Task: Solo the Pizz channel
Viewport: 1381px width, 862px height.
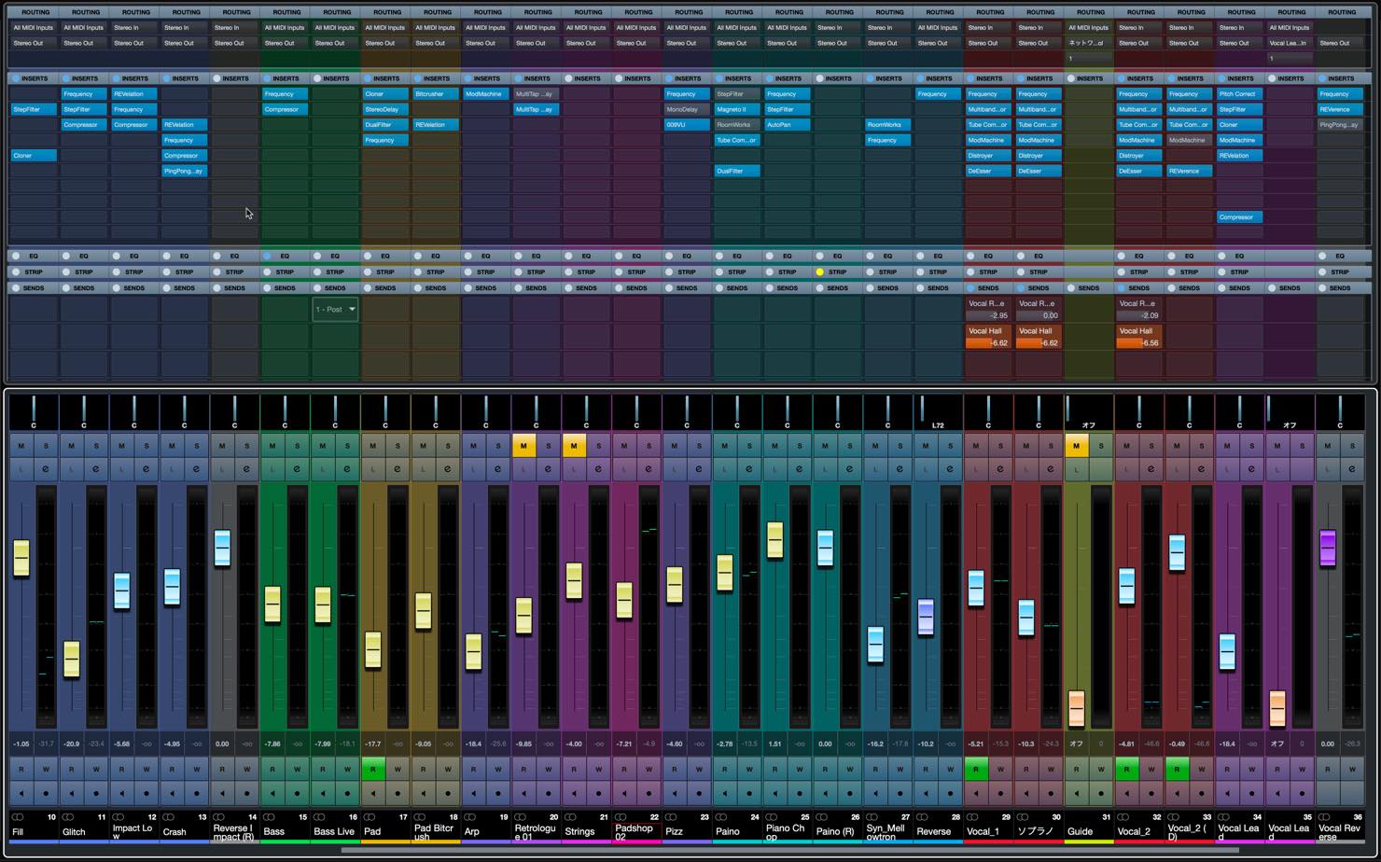Action: pos(699,446)
